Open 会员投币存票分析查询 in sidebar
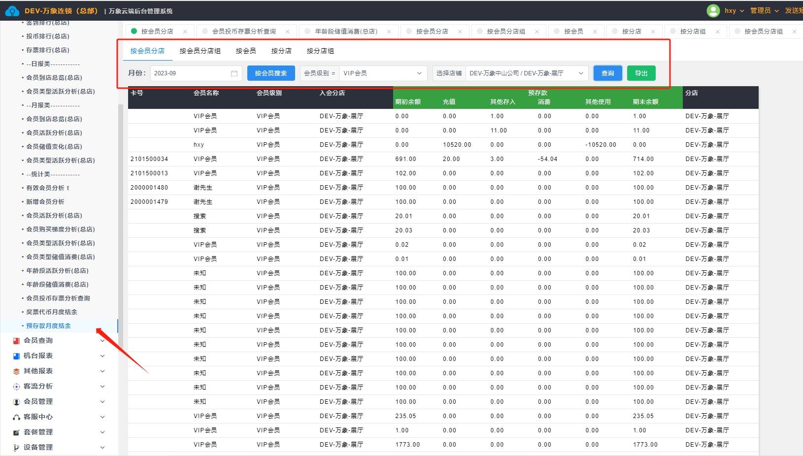The image size is (803, 456). [58, 298]
